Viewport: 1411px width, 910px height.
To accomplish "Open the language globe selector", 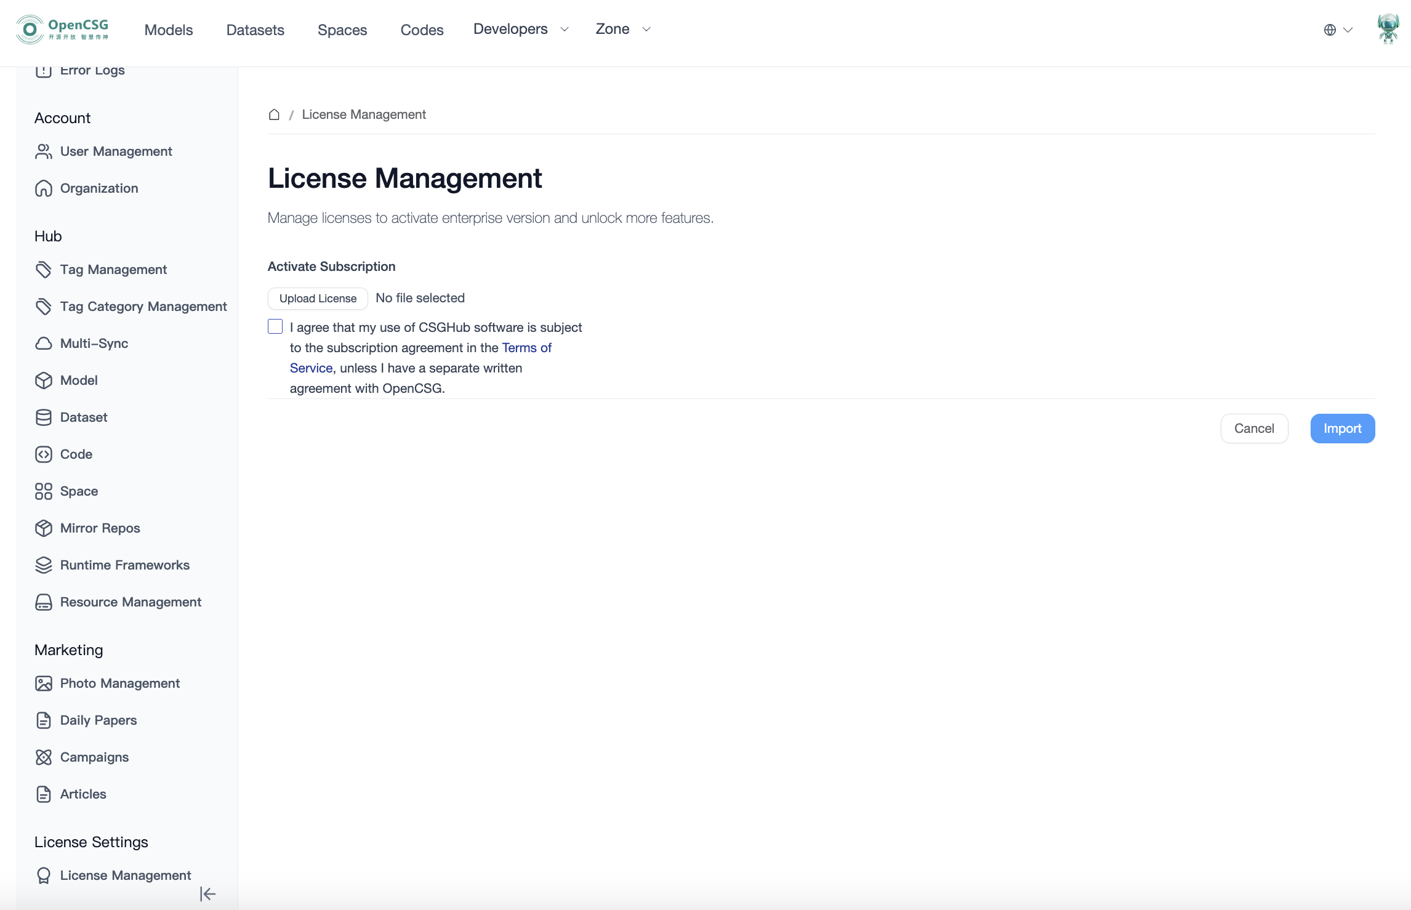I will 1337,30.
